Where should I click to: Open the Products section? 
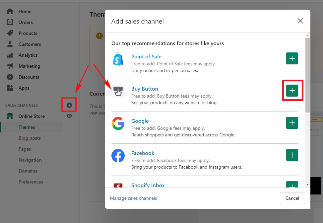pos(28,33)
